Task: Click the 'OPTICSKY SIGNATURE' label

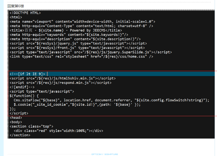Action: (x=105, y=154)
